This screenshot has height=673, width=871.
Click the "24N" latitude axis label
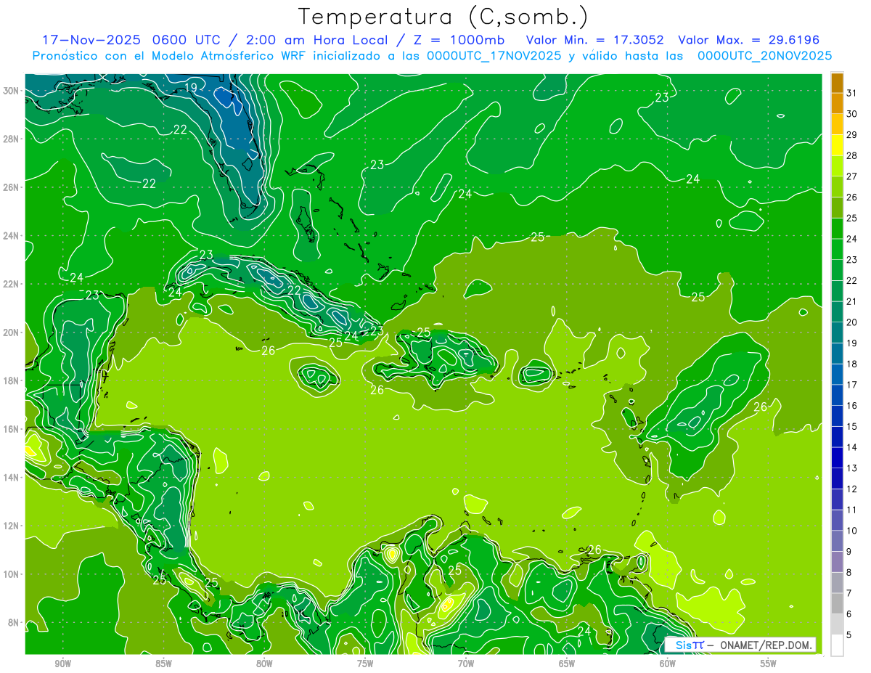(12, 236)
